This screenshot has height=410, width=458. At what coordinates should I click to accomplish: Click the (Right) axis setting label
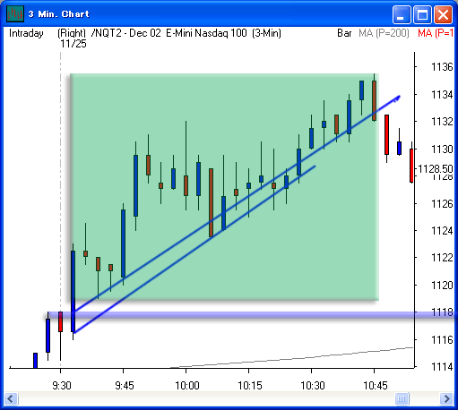[x=72, y=33]
